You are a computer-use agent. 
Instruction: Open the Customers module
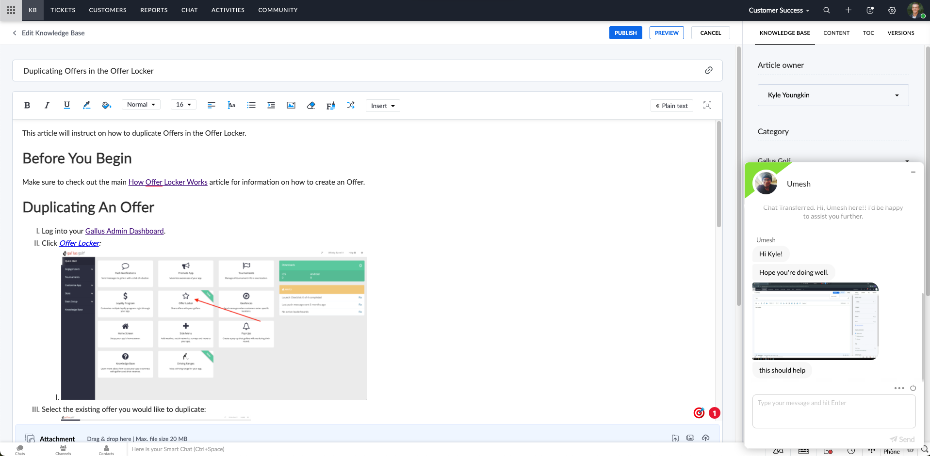108,10
